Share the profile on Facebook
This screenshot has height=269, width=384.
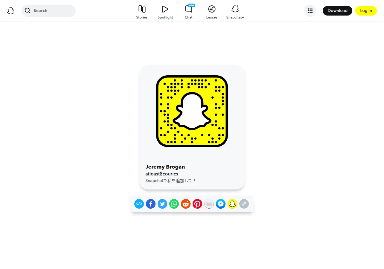coord(151,204)
